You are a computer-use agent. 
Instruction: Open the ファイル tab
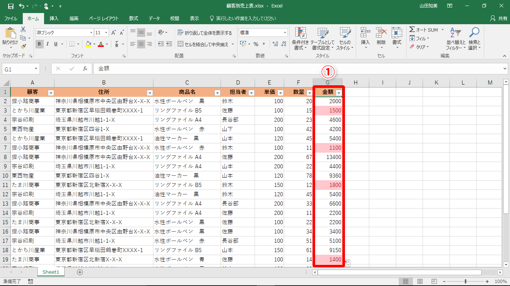[x=10, y=18]
